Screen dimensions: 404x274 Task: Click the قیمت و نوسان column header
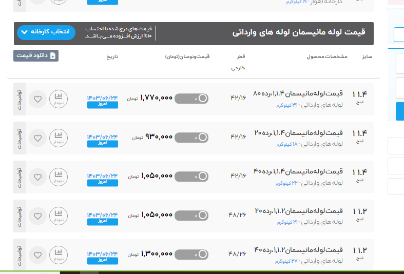tap(187, 56)
